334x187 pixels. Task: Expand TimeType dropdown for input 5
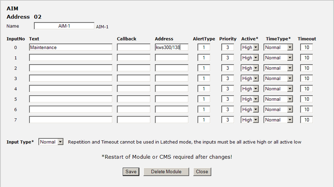coord(278,99)
